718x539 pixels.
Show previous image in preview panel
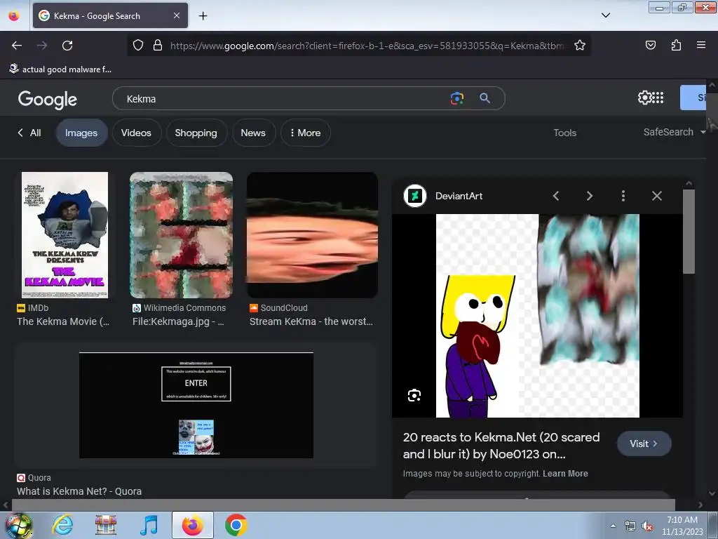tap(556, 197)
